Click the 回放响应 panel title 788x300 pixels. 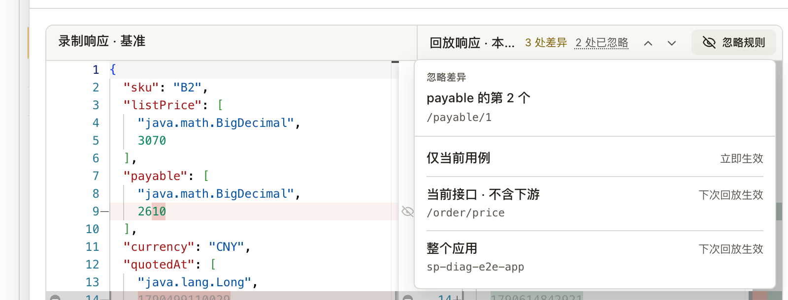point(472,43)
